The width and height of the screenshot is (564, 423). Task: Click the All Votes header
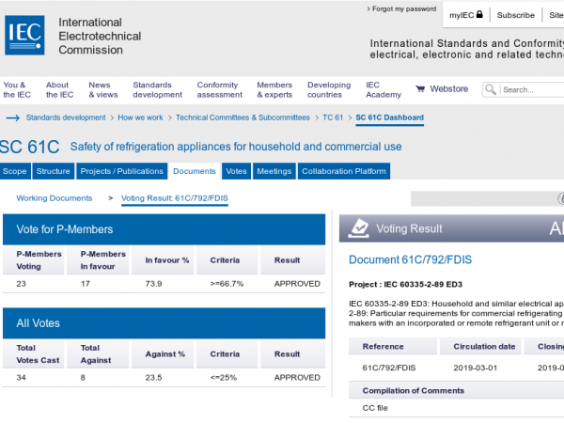click(164, 323)
